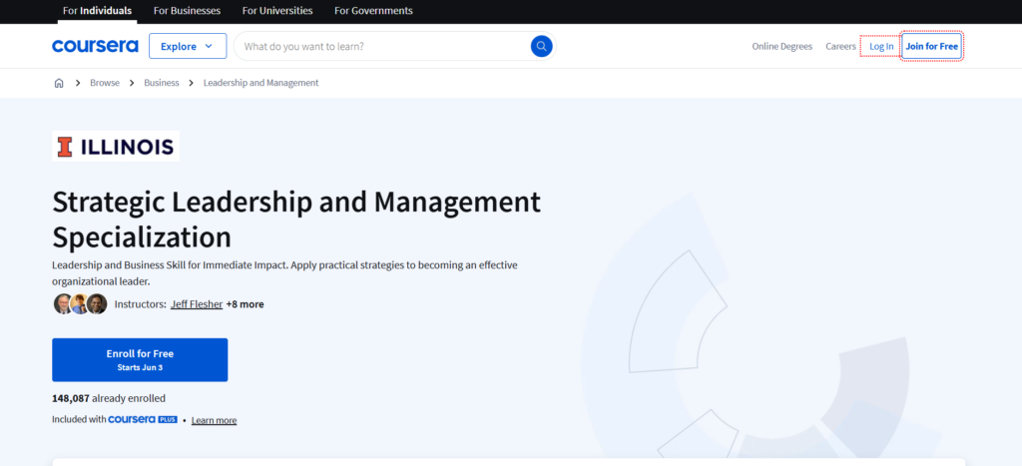Go to the home breadcrumb icon
The width and height of the screenshot is (1022, 466).
[x=59, y=83]
